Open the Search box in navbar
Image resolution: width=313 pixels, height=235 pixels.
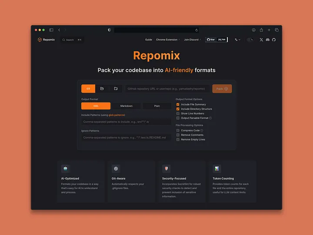(72, 40)
